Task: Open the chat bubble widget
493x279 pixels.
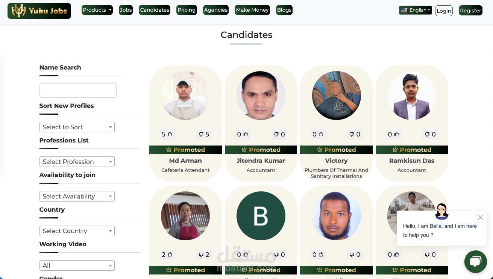Action: (475, 262)
